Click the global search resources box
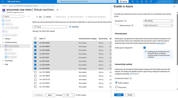Image resolution: width=178 pixels, height=98 pixels. pos(87,2)
